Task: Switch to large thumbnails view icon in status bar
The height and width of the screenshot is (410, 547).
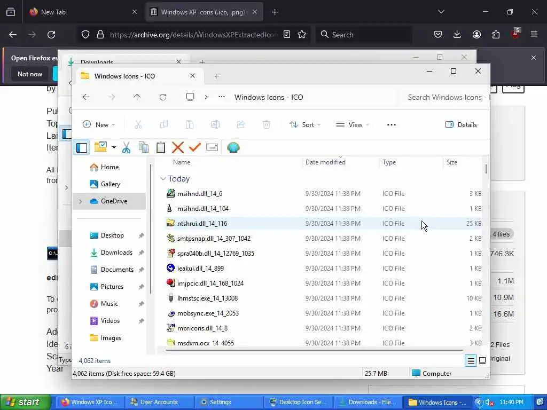Action: point(482,360)
